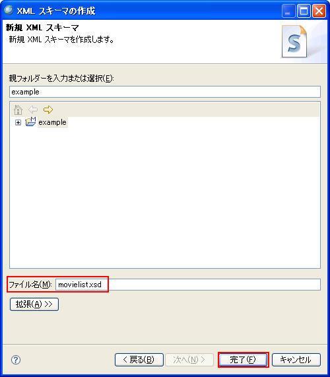Expand advanced options with 拡張(A) button
330x377 pixels.
[34, 304]
